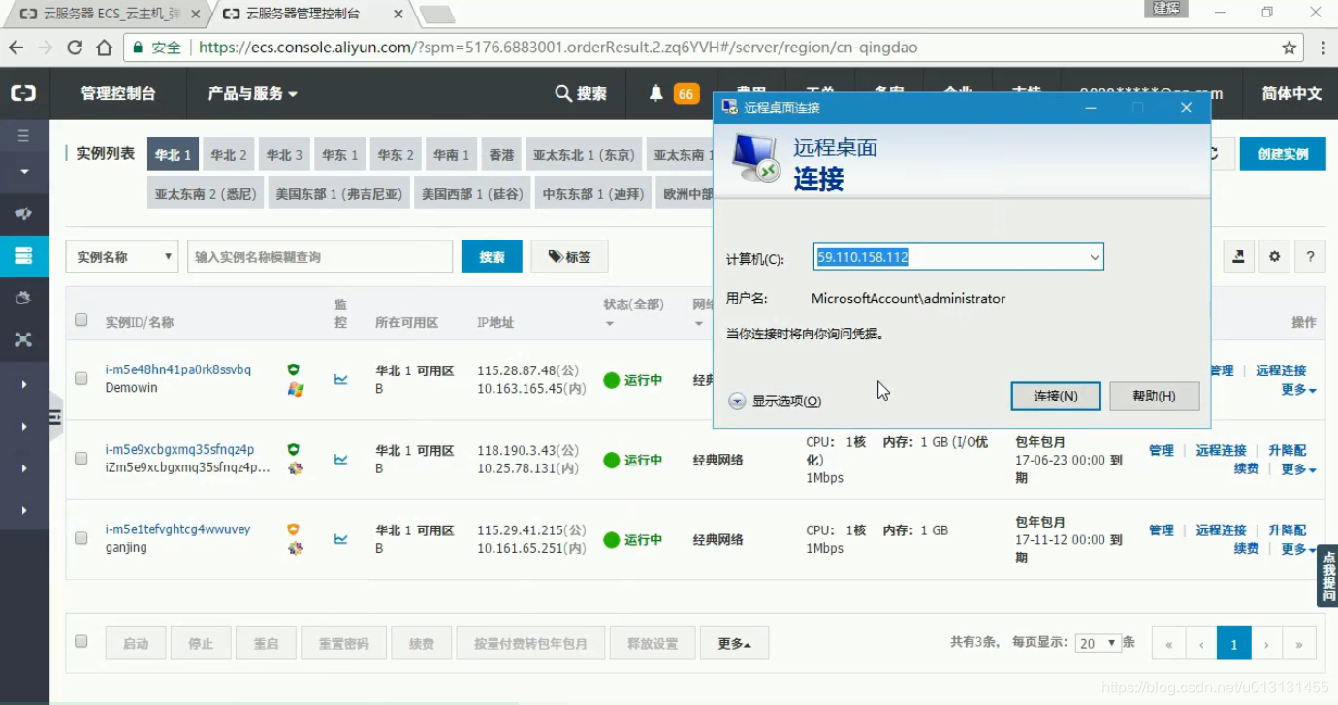Viewport: 1338px width, 705px height.
Task: Go to next page arrow in pagination
Action: tap(1266, 644)
